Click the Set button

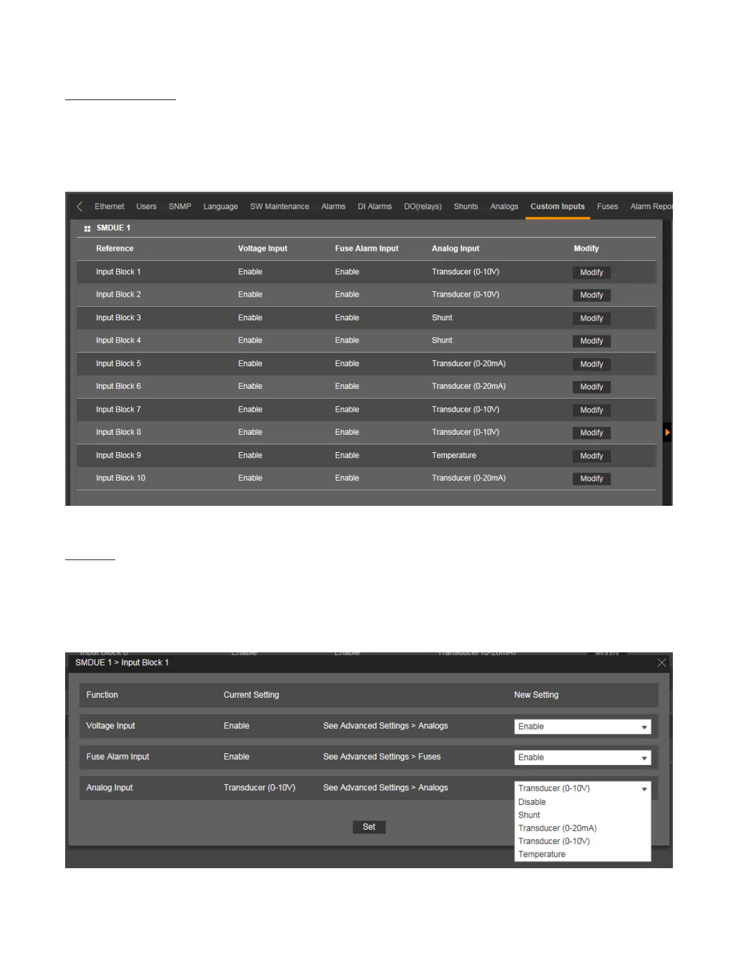(369, 827)
